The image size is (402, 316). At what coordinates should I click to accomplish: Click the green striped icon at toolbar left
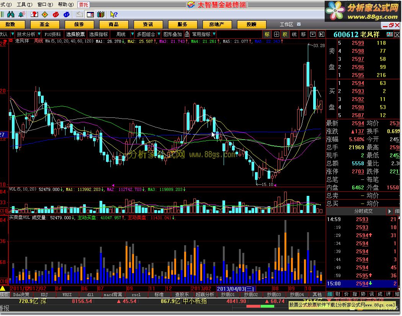point(2,15)
